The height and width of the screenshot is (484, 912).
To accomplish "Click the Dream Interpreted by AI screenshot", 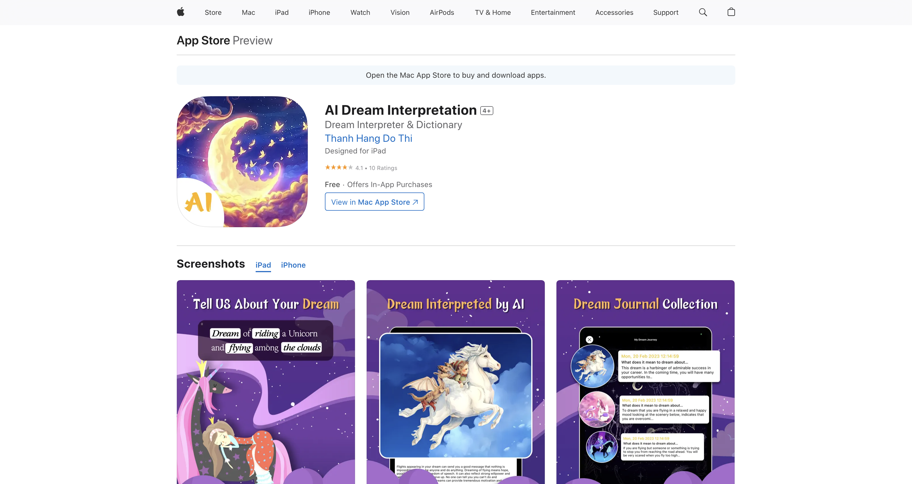I will tap(455, 382).
